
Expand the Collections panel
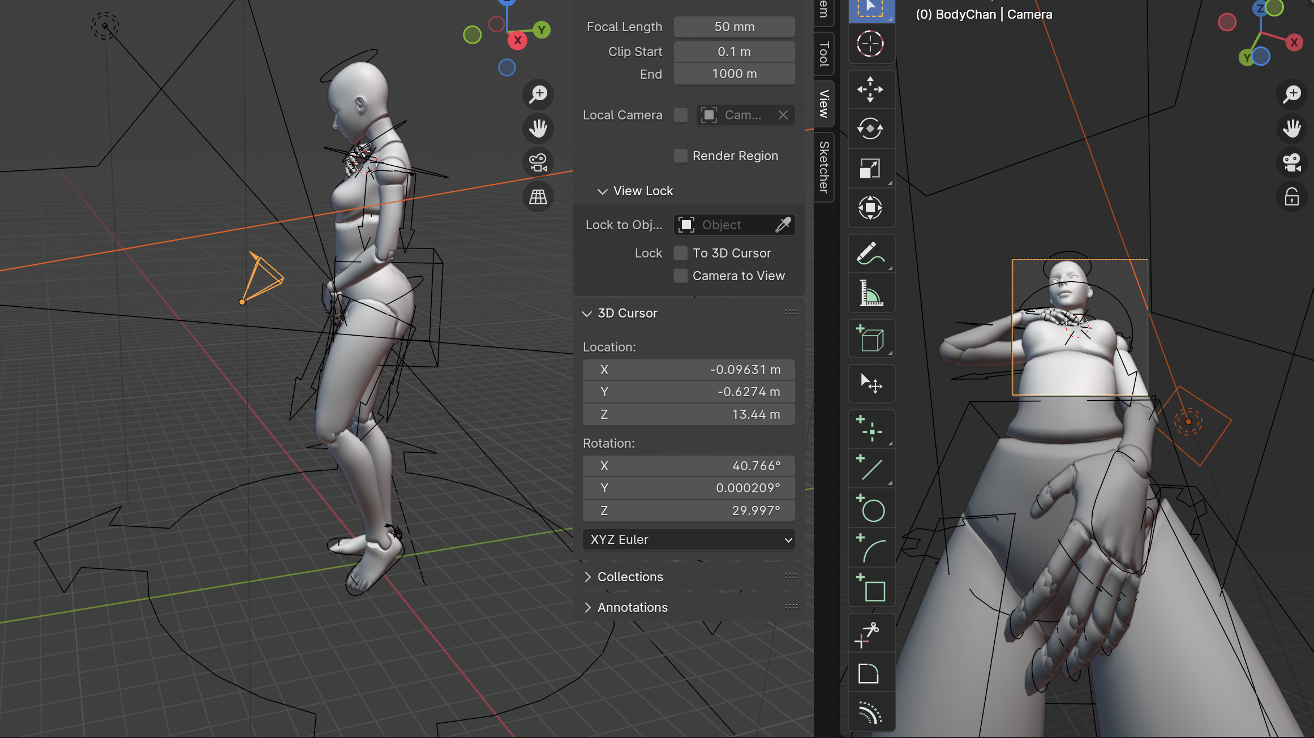point(587,577)
